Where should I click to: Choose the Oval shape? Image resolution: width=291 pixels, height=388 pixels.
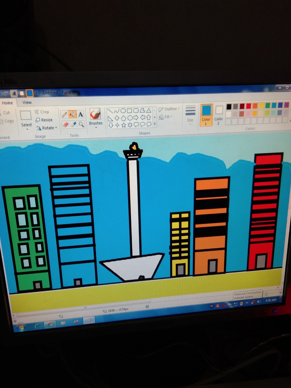(x=123, y=111)
